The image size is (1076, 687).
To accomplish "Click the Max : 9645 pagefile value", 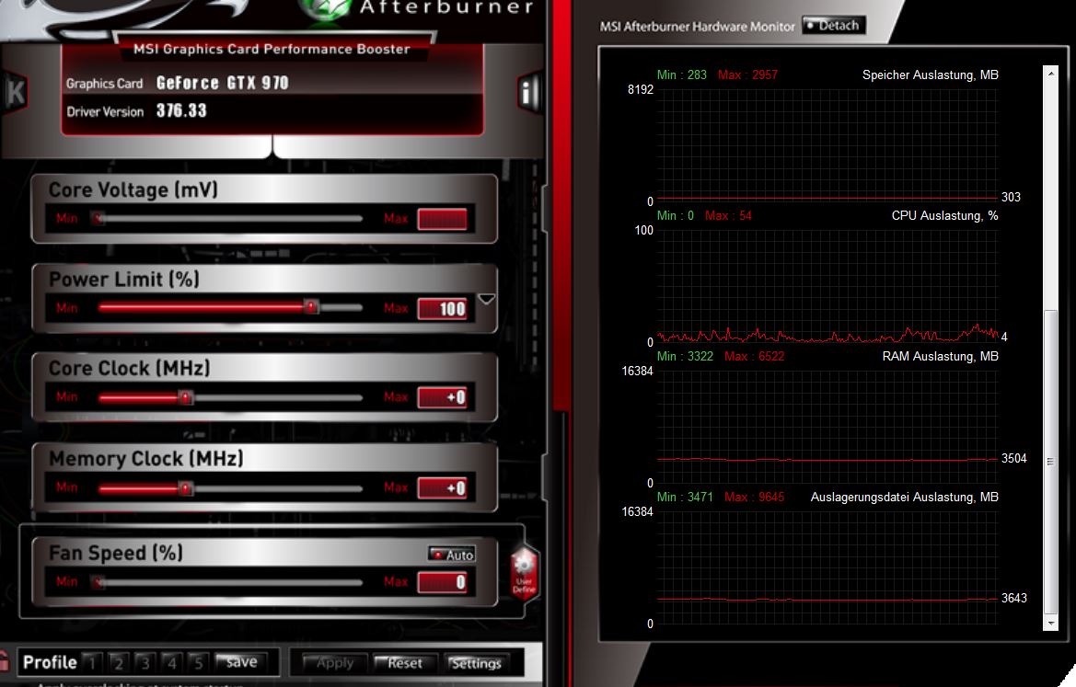I will click(x=754, y=497).
